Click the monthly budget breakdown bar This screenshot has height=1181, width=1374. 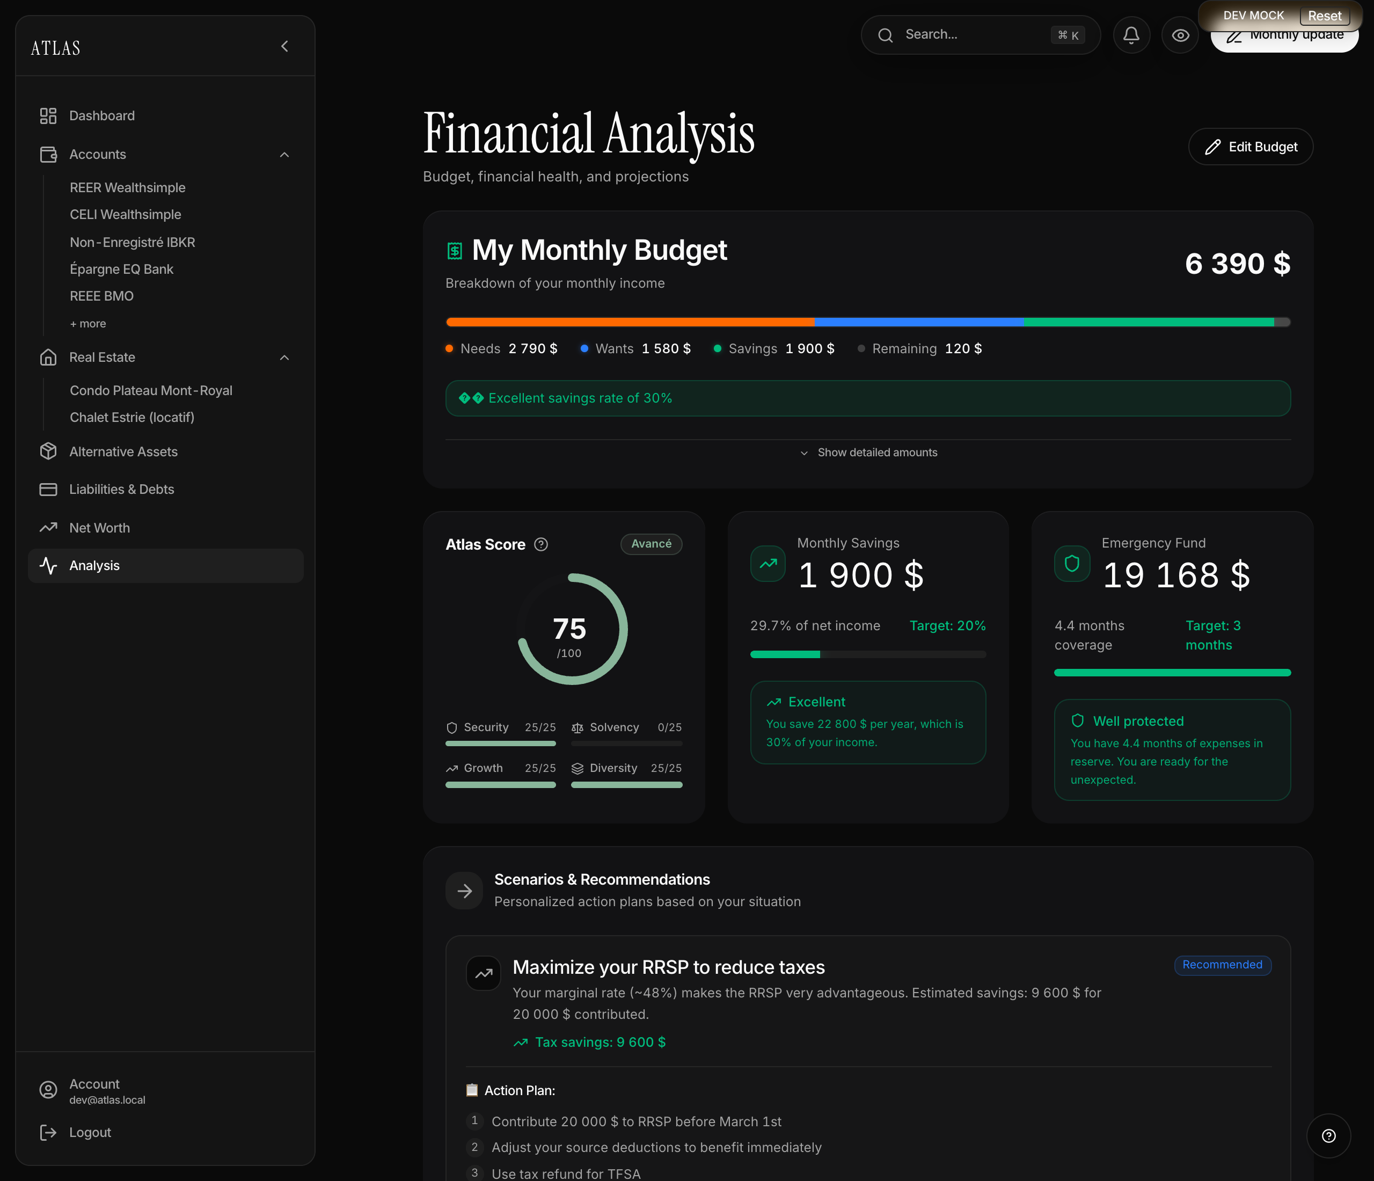868,322
